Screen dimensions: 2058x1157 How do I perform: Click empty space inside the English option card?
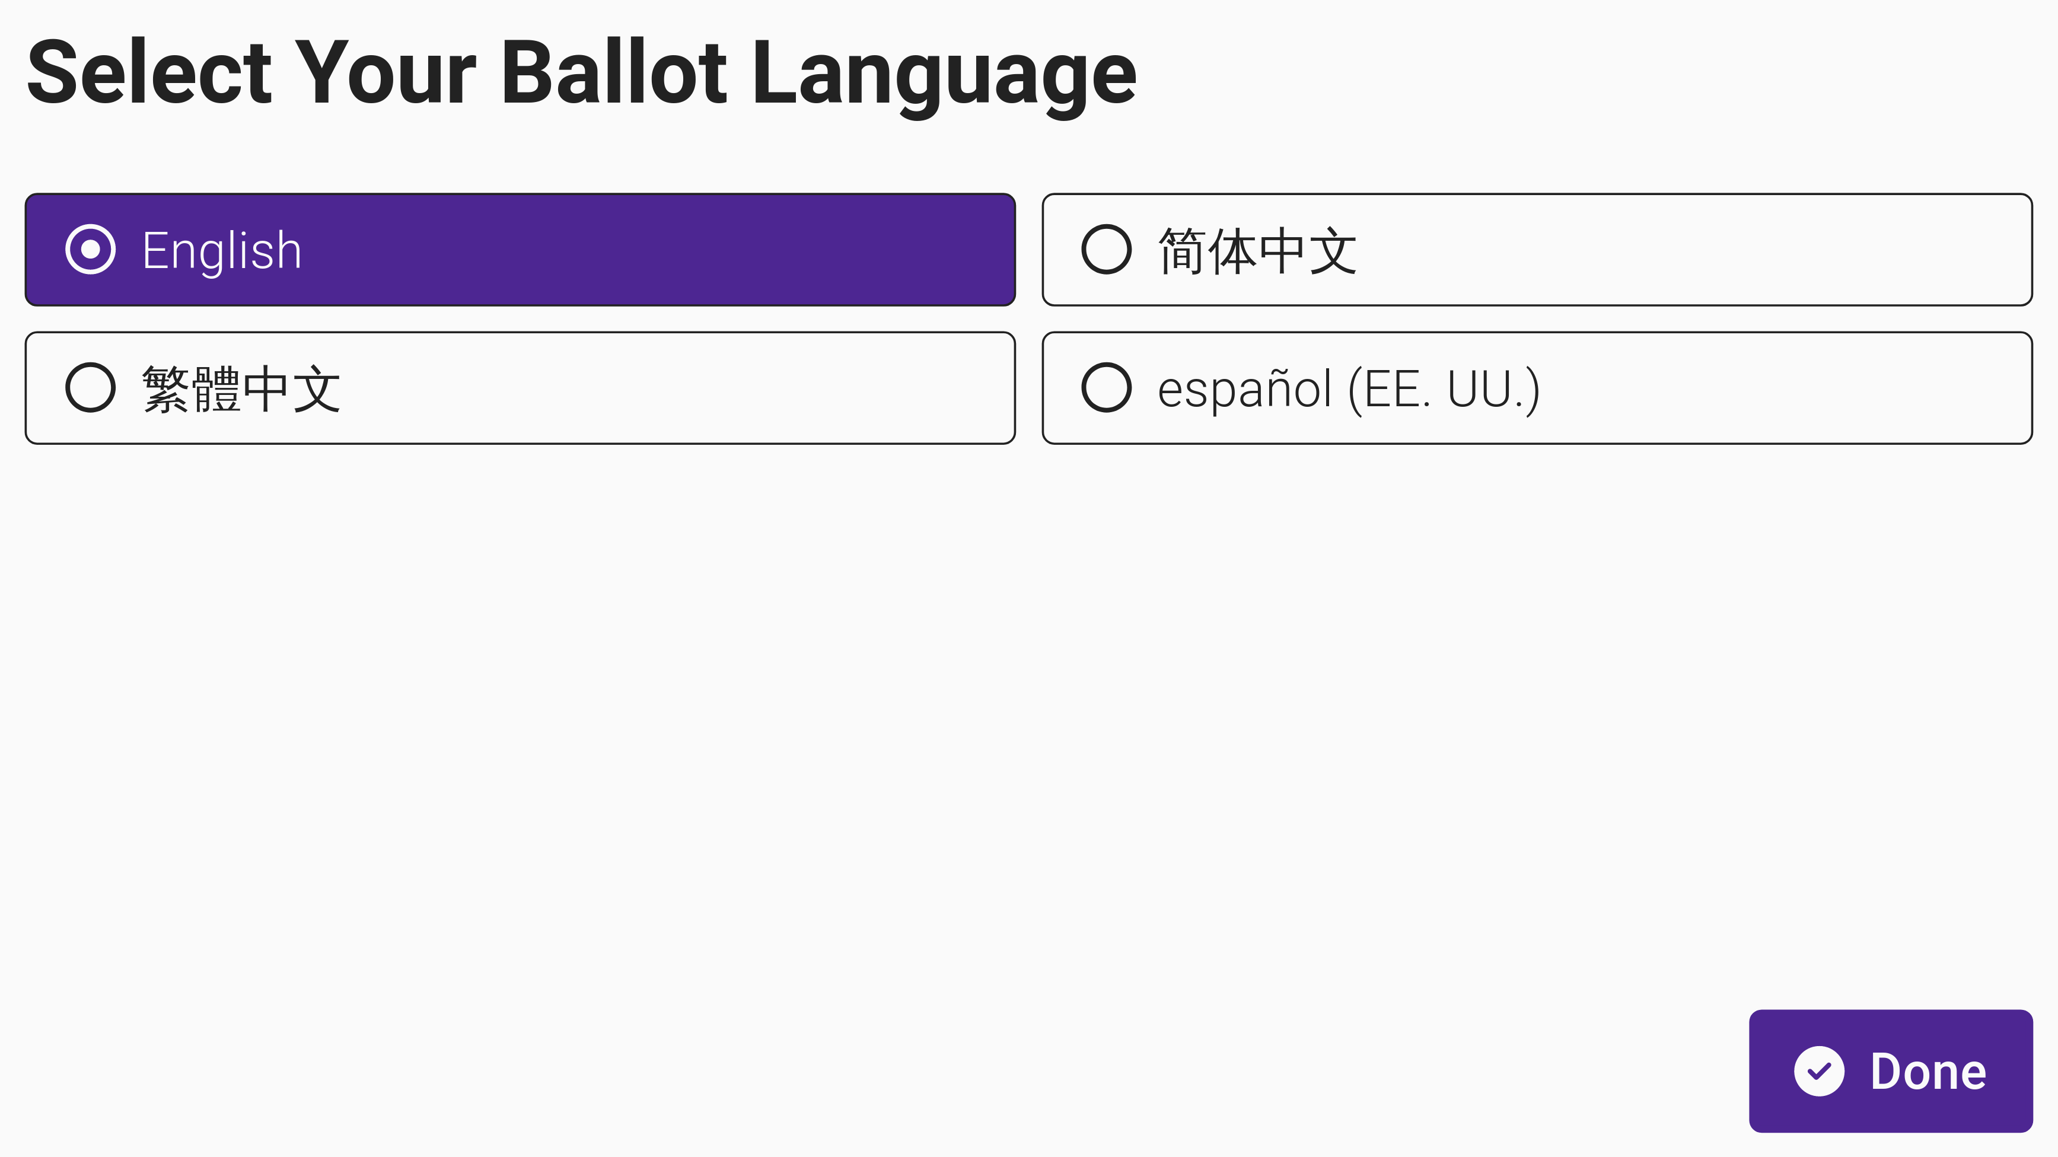pyautogui.click(x=679, y=249)
